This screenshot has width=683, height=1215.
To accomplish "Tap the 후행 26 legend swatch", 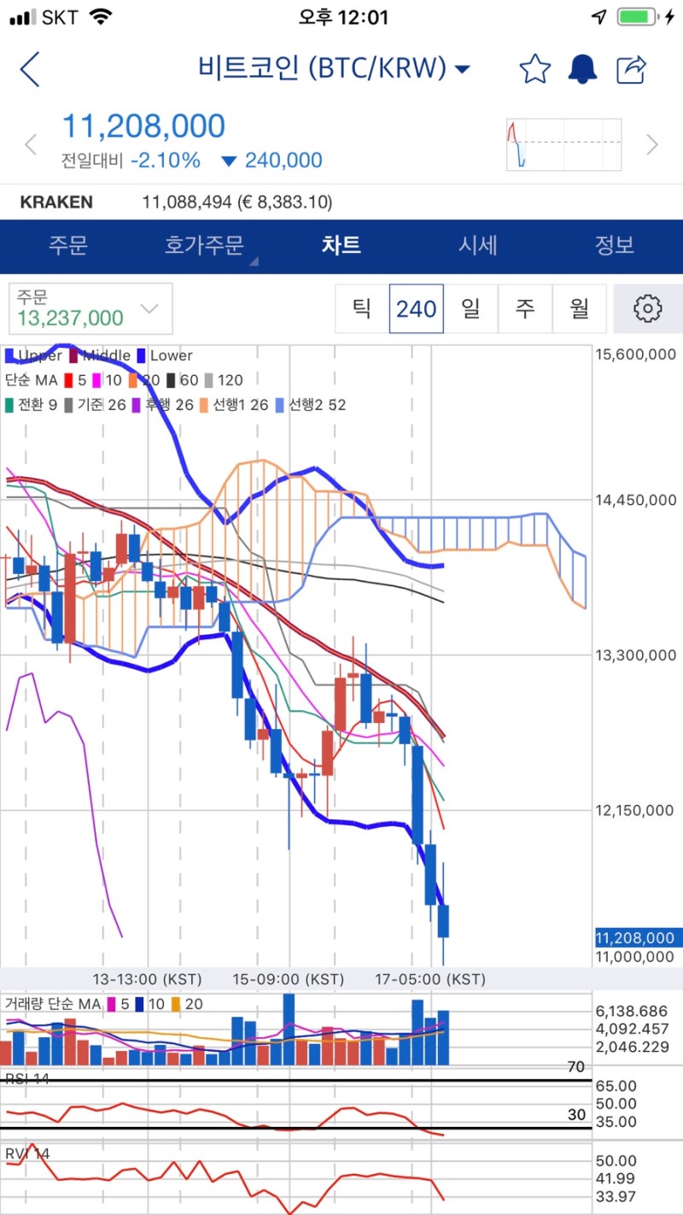I will (x=136, y=405).
